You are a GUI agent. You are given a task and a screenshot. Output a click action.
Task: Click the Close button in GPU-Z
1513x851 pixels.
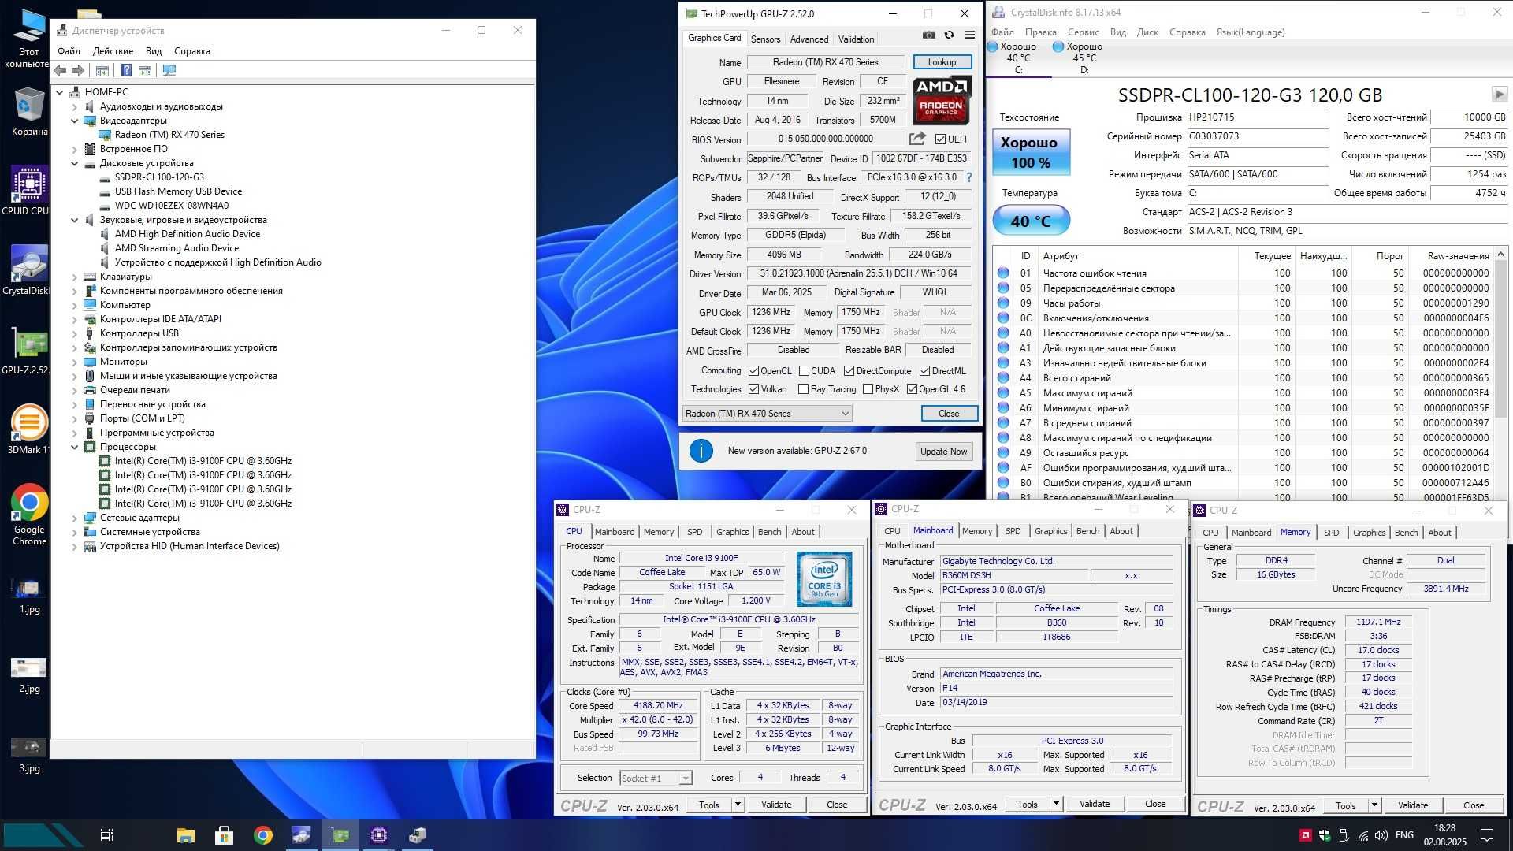click(949, 414)
